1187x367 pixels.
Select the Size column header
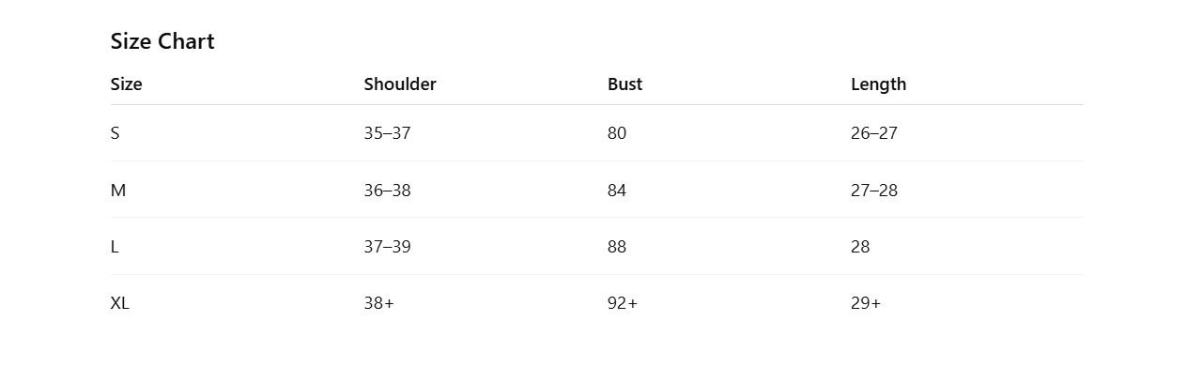pyautogui.click(x=127, y=84)
